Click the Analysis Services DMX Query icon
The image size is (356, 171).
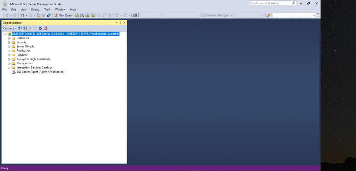pyautogui.click(x=87, y=15)
